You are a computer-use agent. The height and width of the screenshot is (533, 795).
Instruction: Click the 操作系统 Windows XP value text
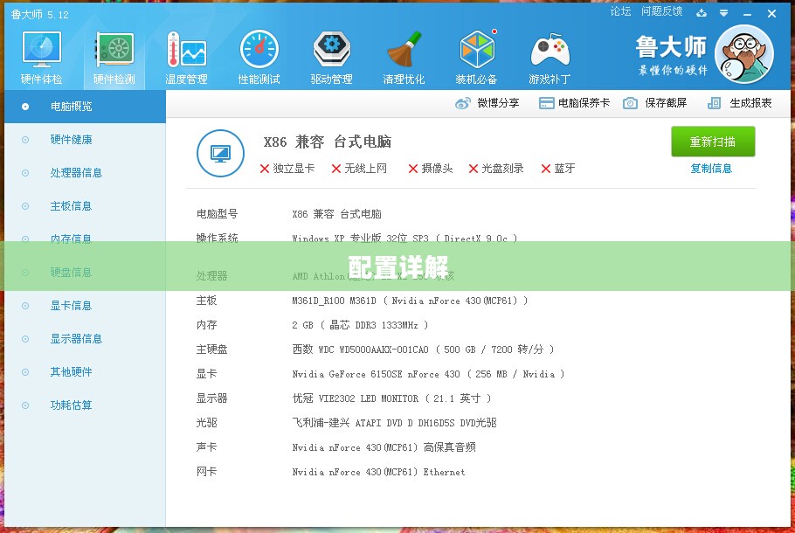[404, 238]
